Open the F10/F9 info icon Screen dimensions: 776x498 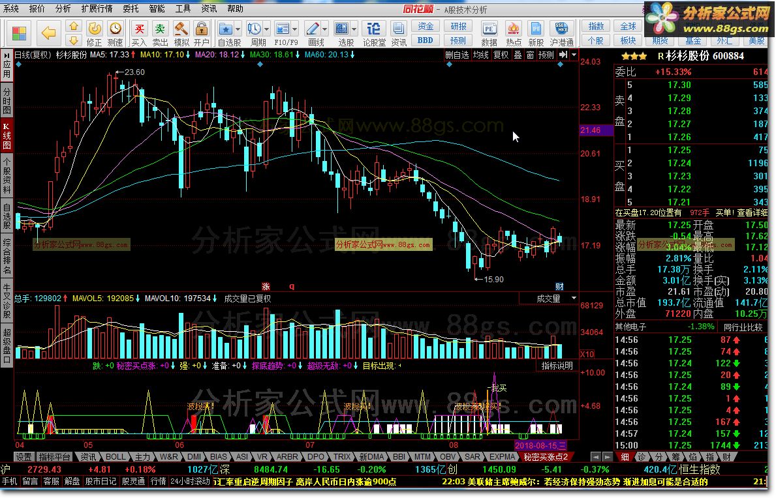[x=283, y=29]
